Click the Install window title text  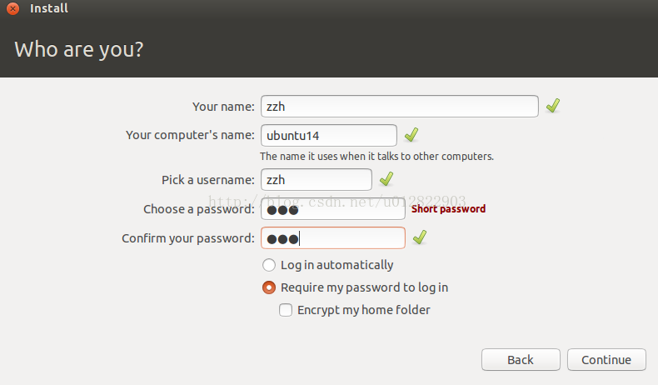coord(49,9)
